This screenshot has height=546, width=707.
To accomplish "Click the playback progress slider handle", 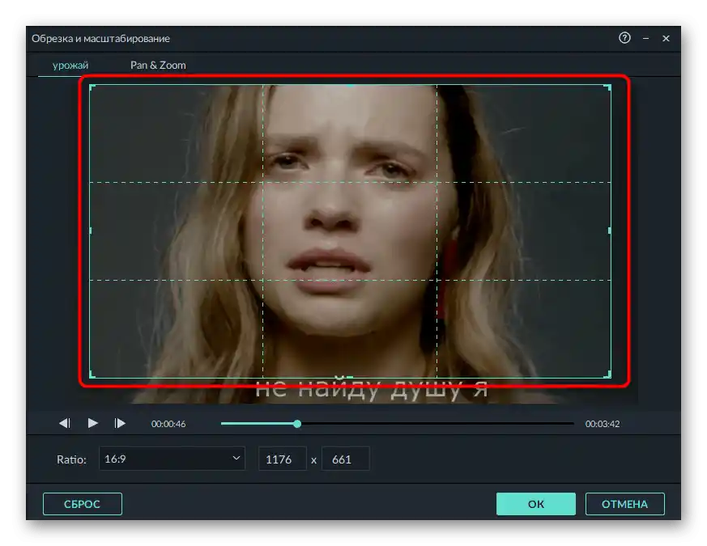I will [x=297, y=424].
